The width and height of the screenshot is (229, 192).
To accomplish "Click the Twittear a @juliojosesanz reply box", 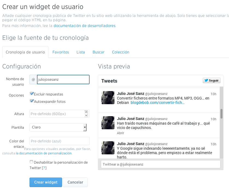I will coord(161,164).
